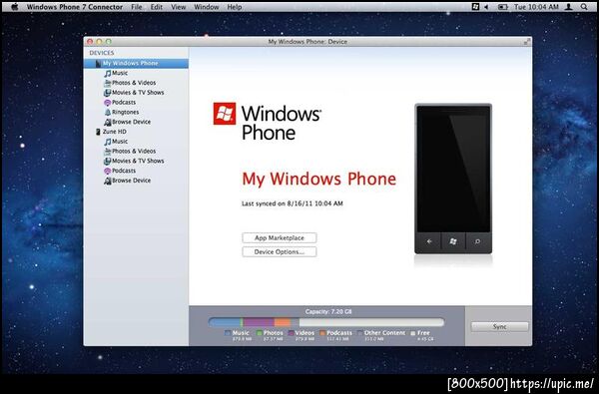
Task: Click the Free legend label
Action: click(x=423, y=333)
